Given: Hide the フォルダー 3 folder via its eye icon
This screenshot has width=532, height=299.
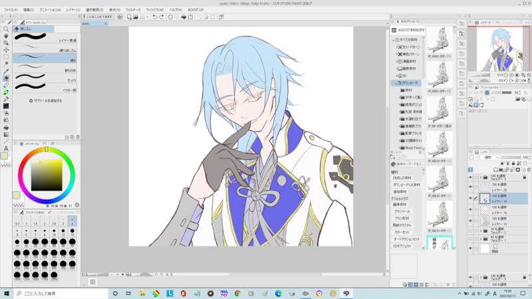Looking at the screenshot, I should 471,177.
